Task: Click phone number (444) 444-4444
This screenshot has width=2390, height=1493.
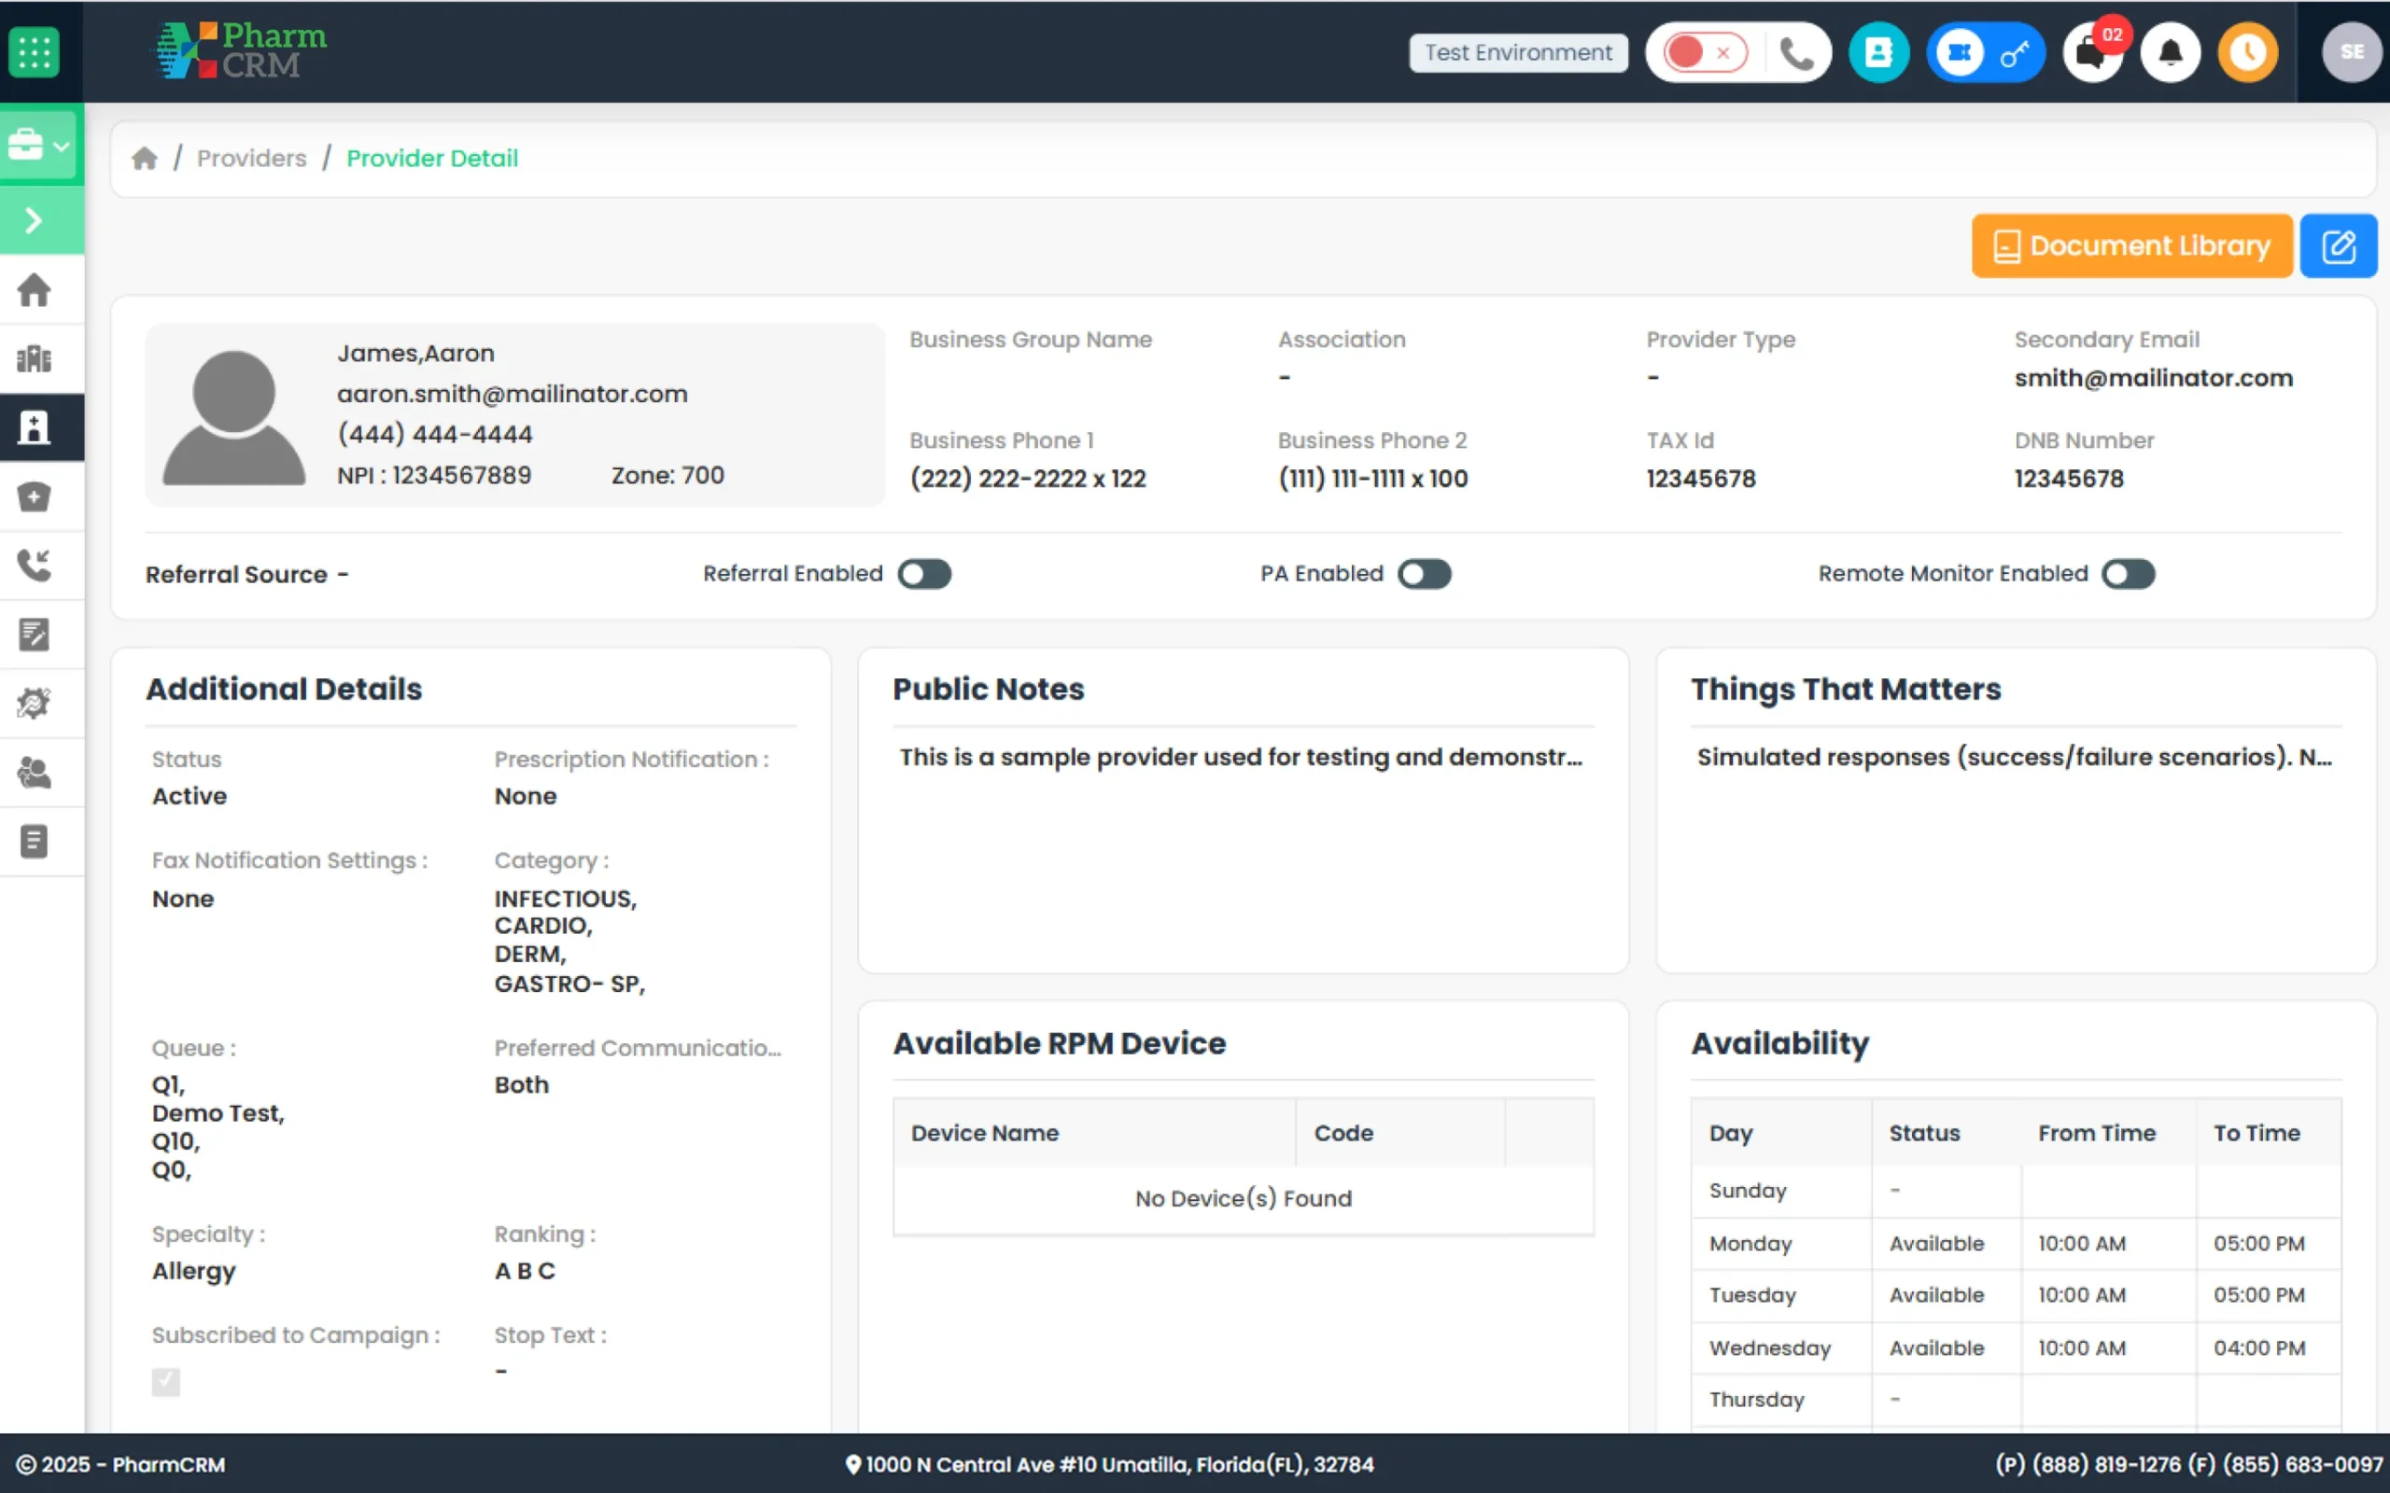Action: point(434,435)
